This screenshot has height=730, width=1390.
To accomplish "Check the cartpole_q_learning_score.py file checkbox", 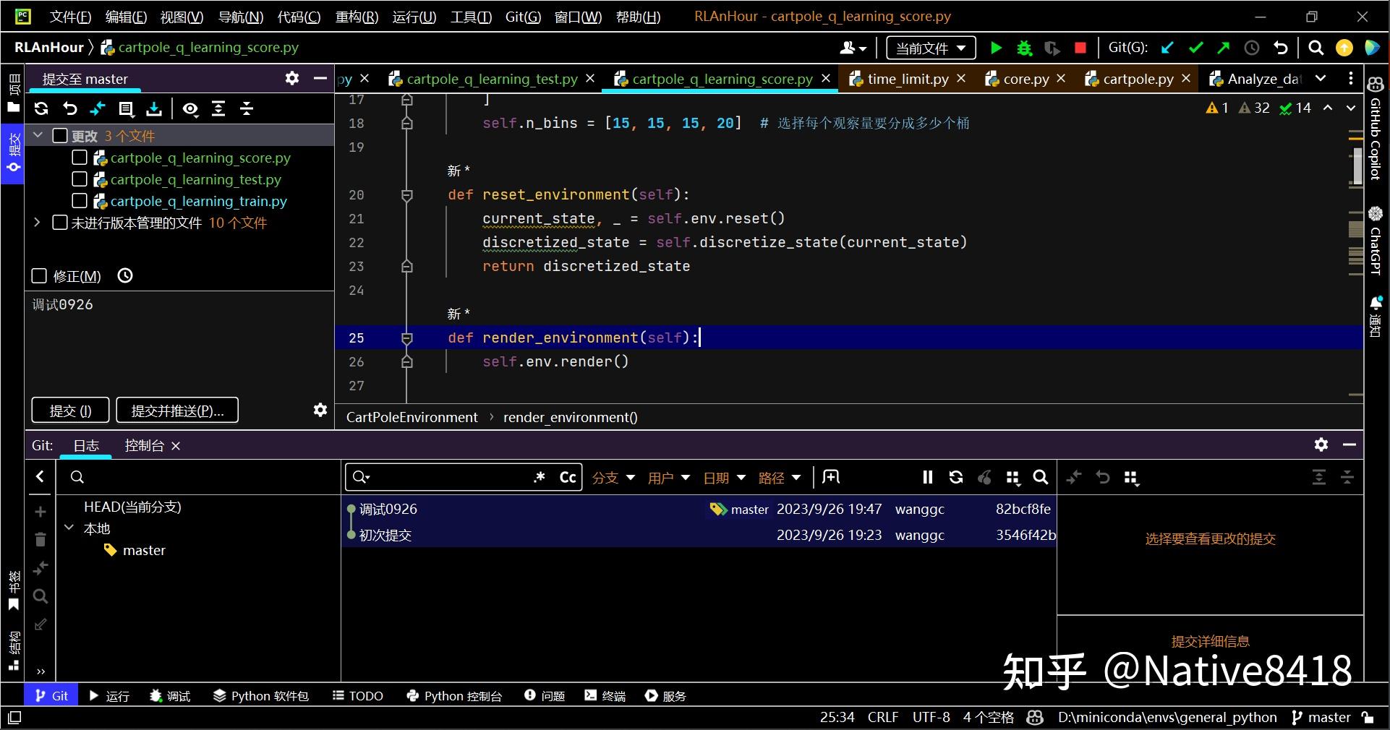I will (x=80, y=158).
